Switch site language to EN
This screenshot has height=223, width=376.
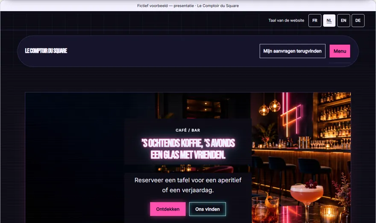[344, 20]
